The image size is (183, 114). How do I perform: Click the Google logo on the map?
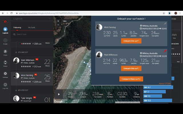pos(58,101)
